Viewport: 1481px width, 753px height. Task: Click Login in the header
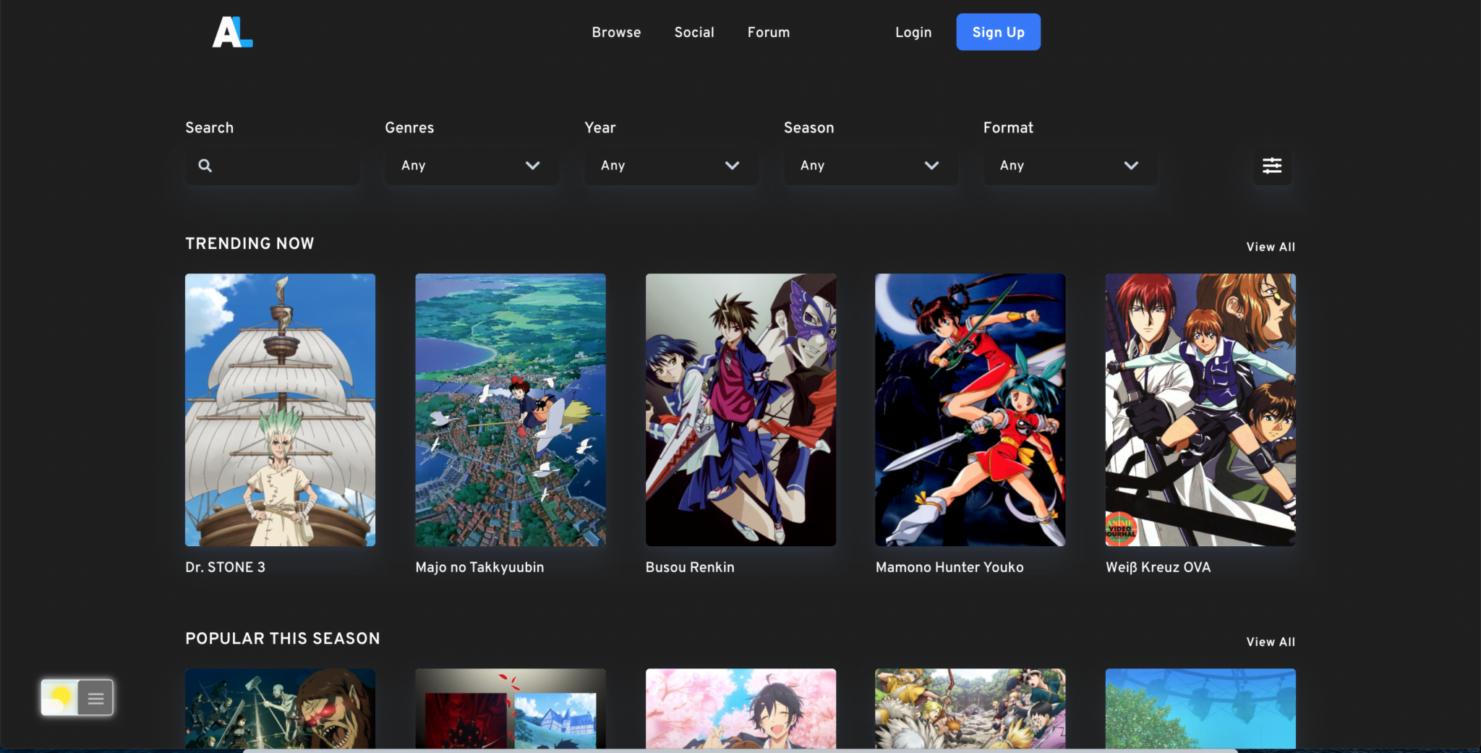point(913,32)
